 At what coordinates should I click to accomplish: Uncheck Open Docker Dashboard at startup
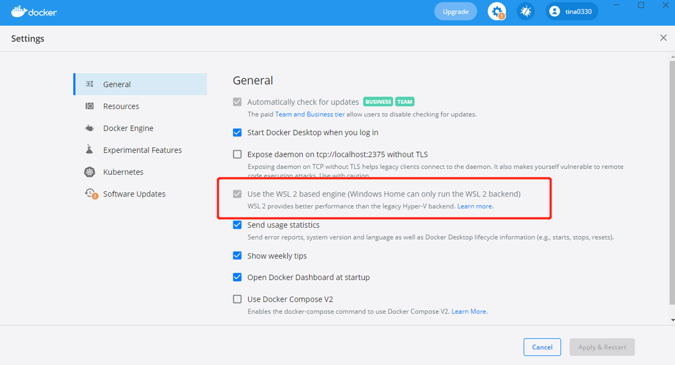point(237,277)
